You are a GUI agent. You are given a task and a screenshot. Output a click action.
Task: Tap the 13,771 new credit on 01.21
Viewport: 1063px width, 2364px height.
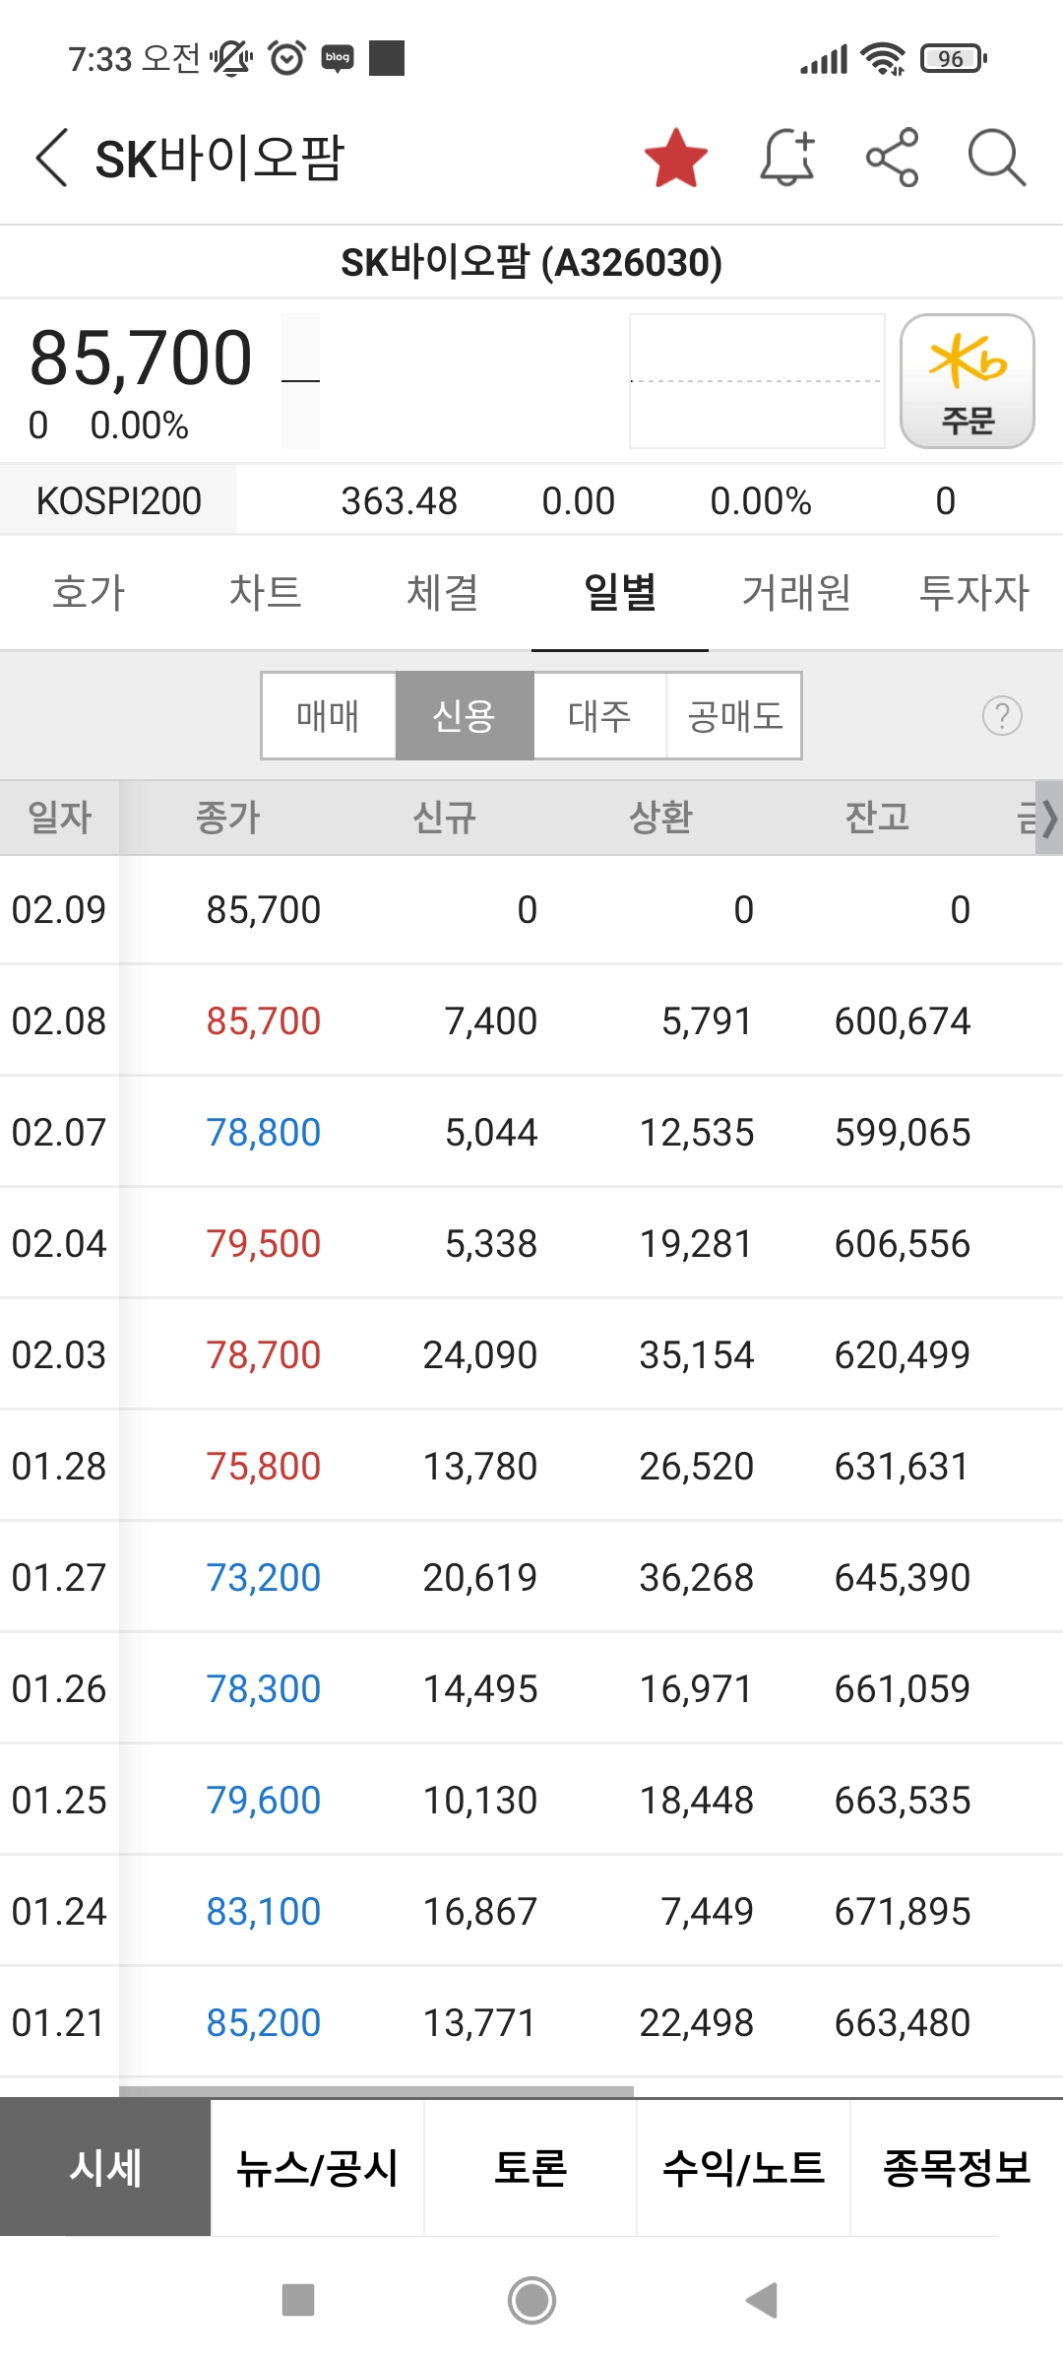(x=480, y=2023)
